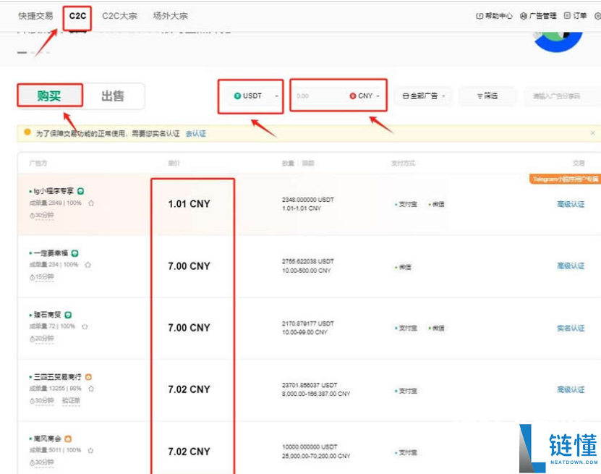This screenshot has height=474, width=601.
Task: Click the ad share code input field
Action: coord(562,96)
